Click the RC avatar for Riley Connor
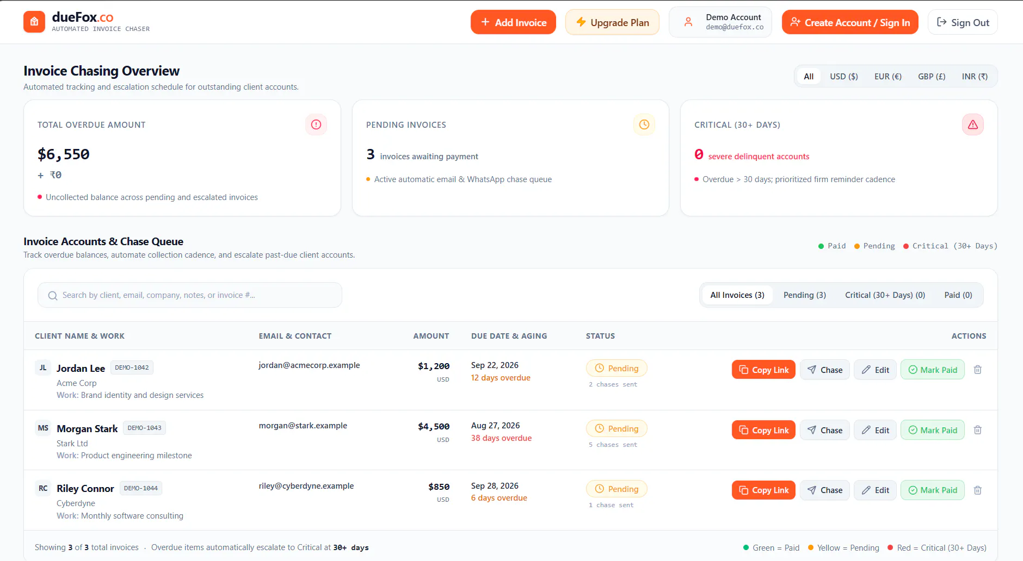The height and width of the screenshot is (561, 1023). pos(43,488)
